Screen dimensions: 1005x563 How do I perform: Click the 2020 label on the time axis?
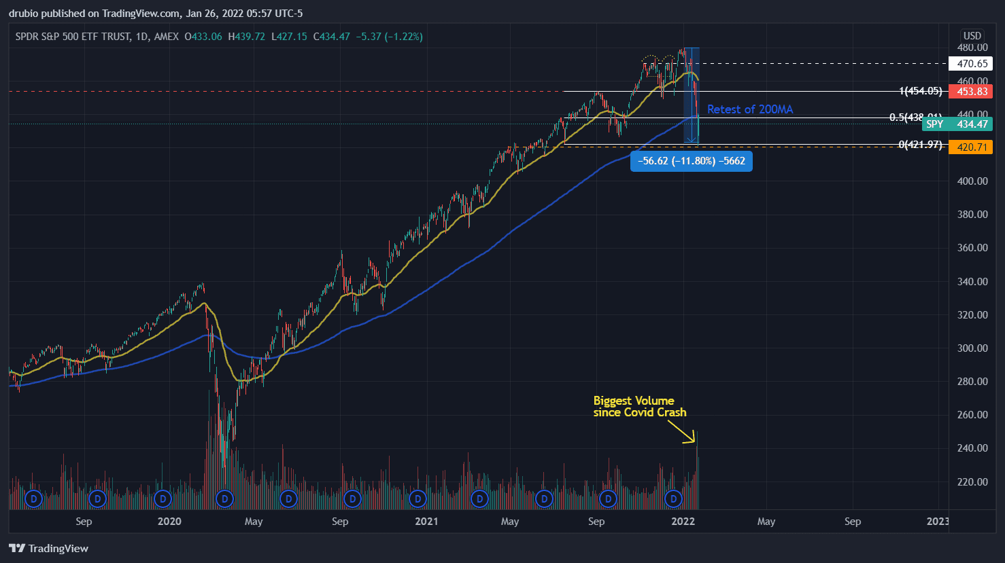(169, 522)
